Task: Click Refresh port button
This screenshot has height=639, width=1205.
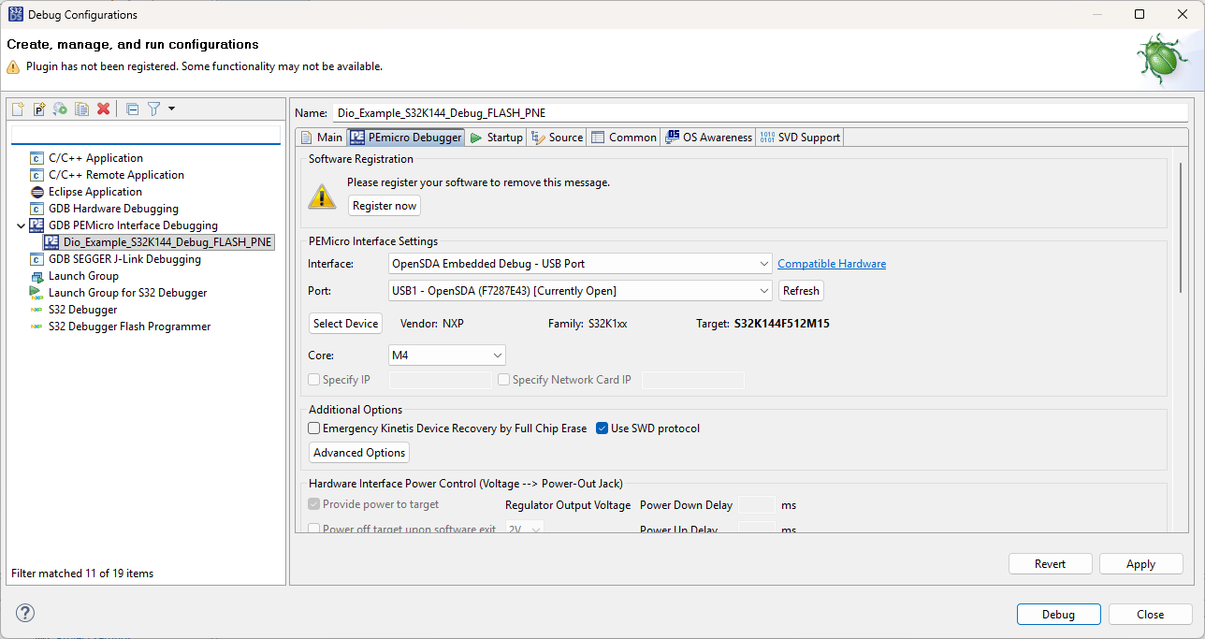Action: [801, 291]
